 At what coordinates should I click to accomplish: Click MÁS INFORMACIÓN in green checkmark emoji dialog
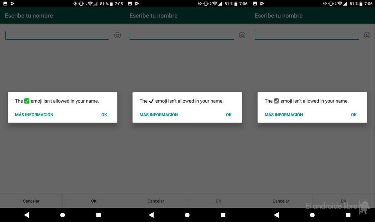click(34, 115)
